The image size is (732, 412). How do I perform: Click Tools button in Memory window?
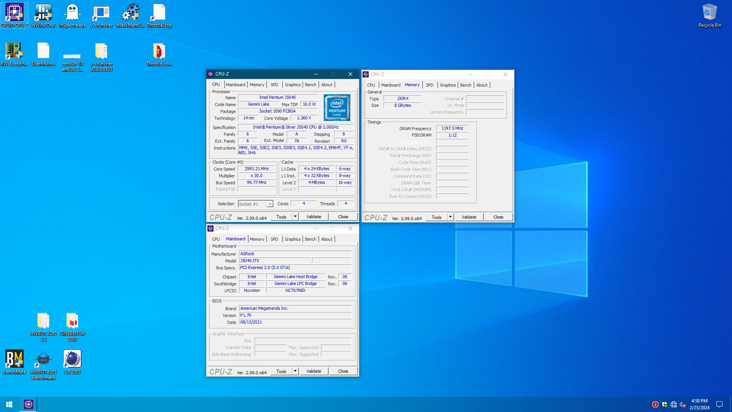[x=437, y=217]
